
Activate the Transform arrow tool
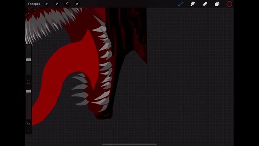(x=77, y=4)
